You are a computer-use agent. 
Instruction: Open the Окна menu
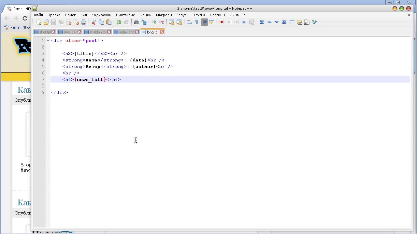pyautogui.click(x=234, y=15)
